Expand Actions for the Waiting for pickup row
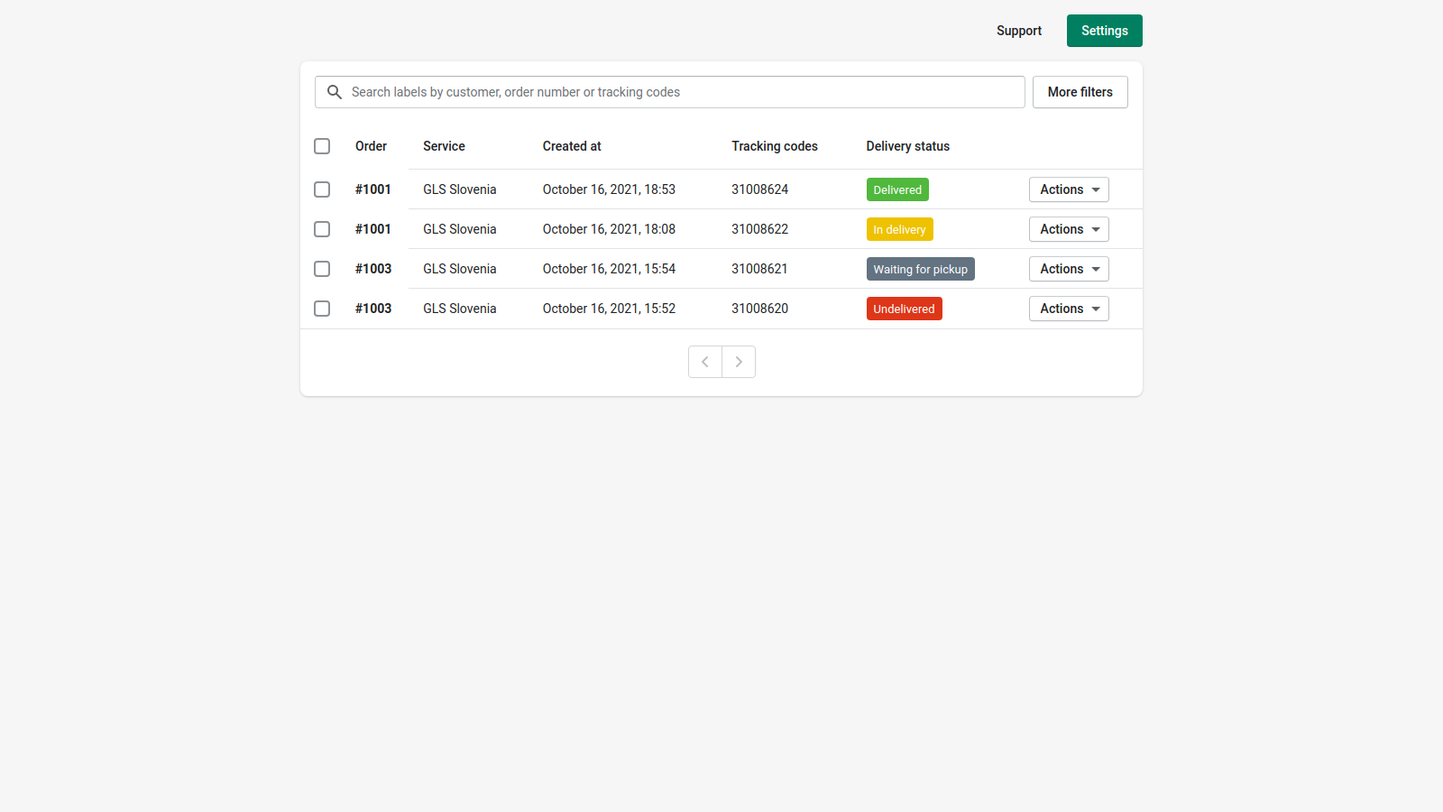Image resolution: width=1443 pixels, height=812 pixels. pos(1068,268)
